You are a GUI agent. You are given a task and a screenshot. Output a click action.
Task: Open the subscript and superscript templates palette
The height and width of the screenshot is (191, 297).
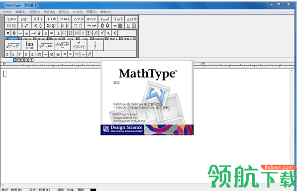pos(38,26)
